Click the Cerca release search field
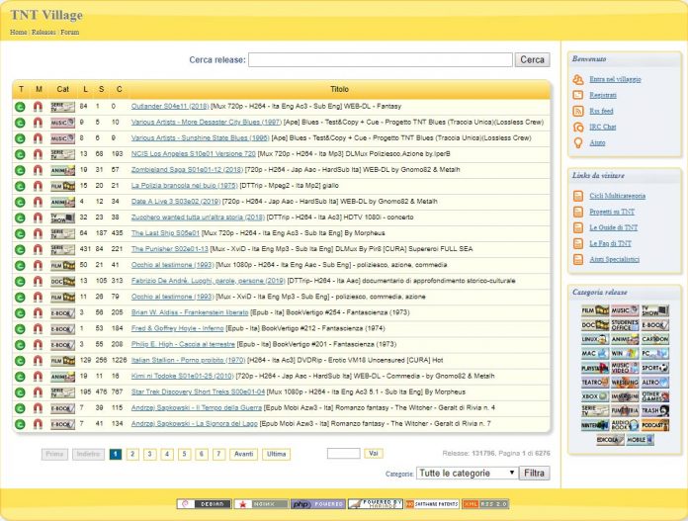 coord(381,60)
